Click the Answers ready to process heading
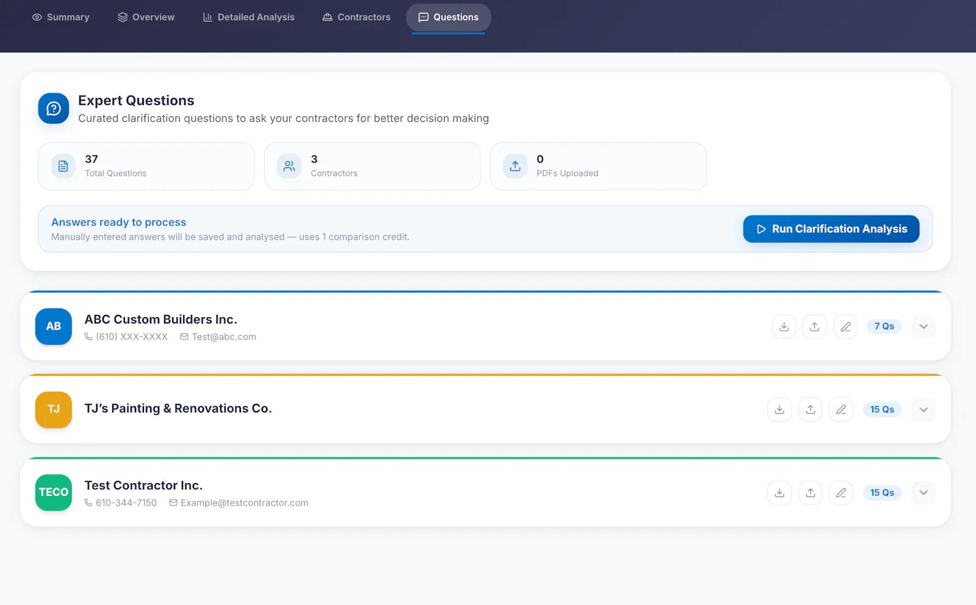976x605 pixels. (119, 222)
